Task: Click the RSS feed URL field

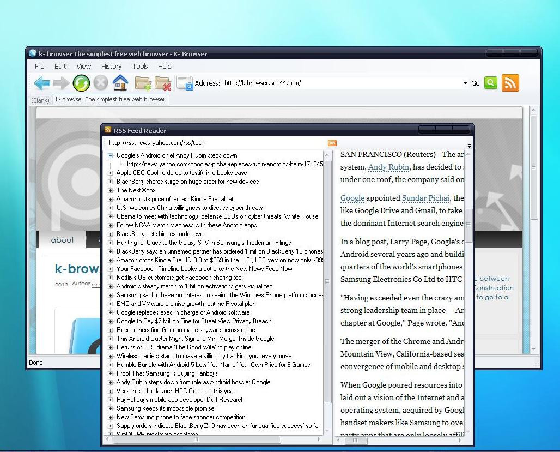Action: (216, 143)
